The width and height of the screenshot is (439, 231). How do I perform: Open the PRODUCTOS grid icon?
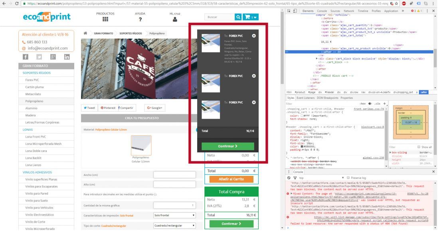tap(105, 19)
